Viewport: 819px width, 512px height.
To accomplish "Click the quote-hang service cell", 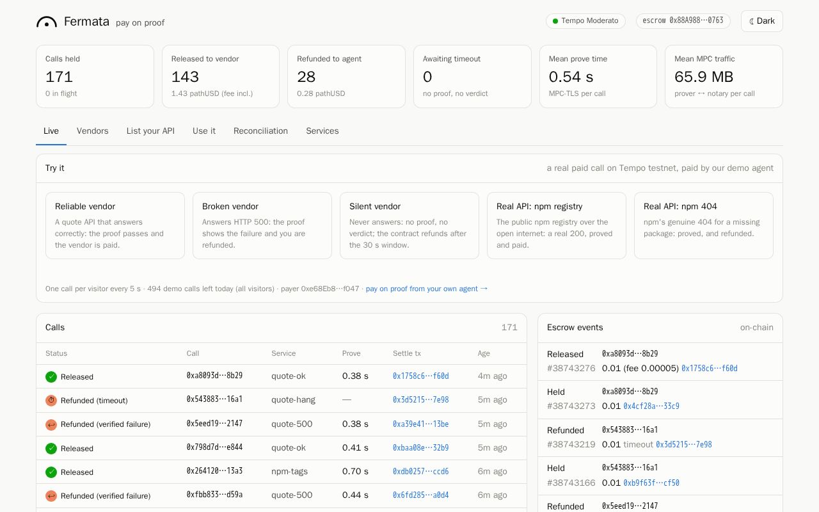I will [x=293, y=400].
